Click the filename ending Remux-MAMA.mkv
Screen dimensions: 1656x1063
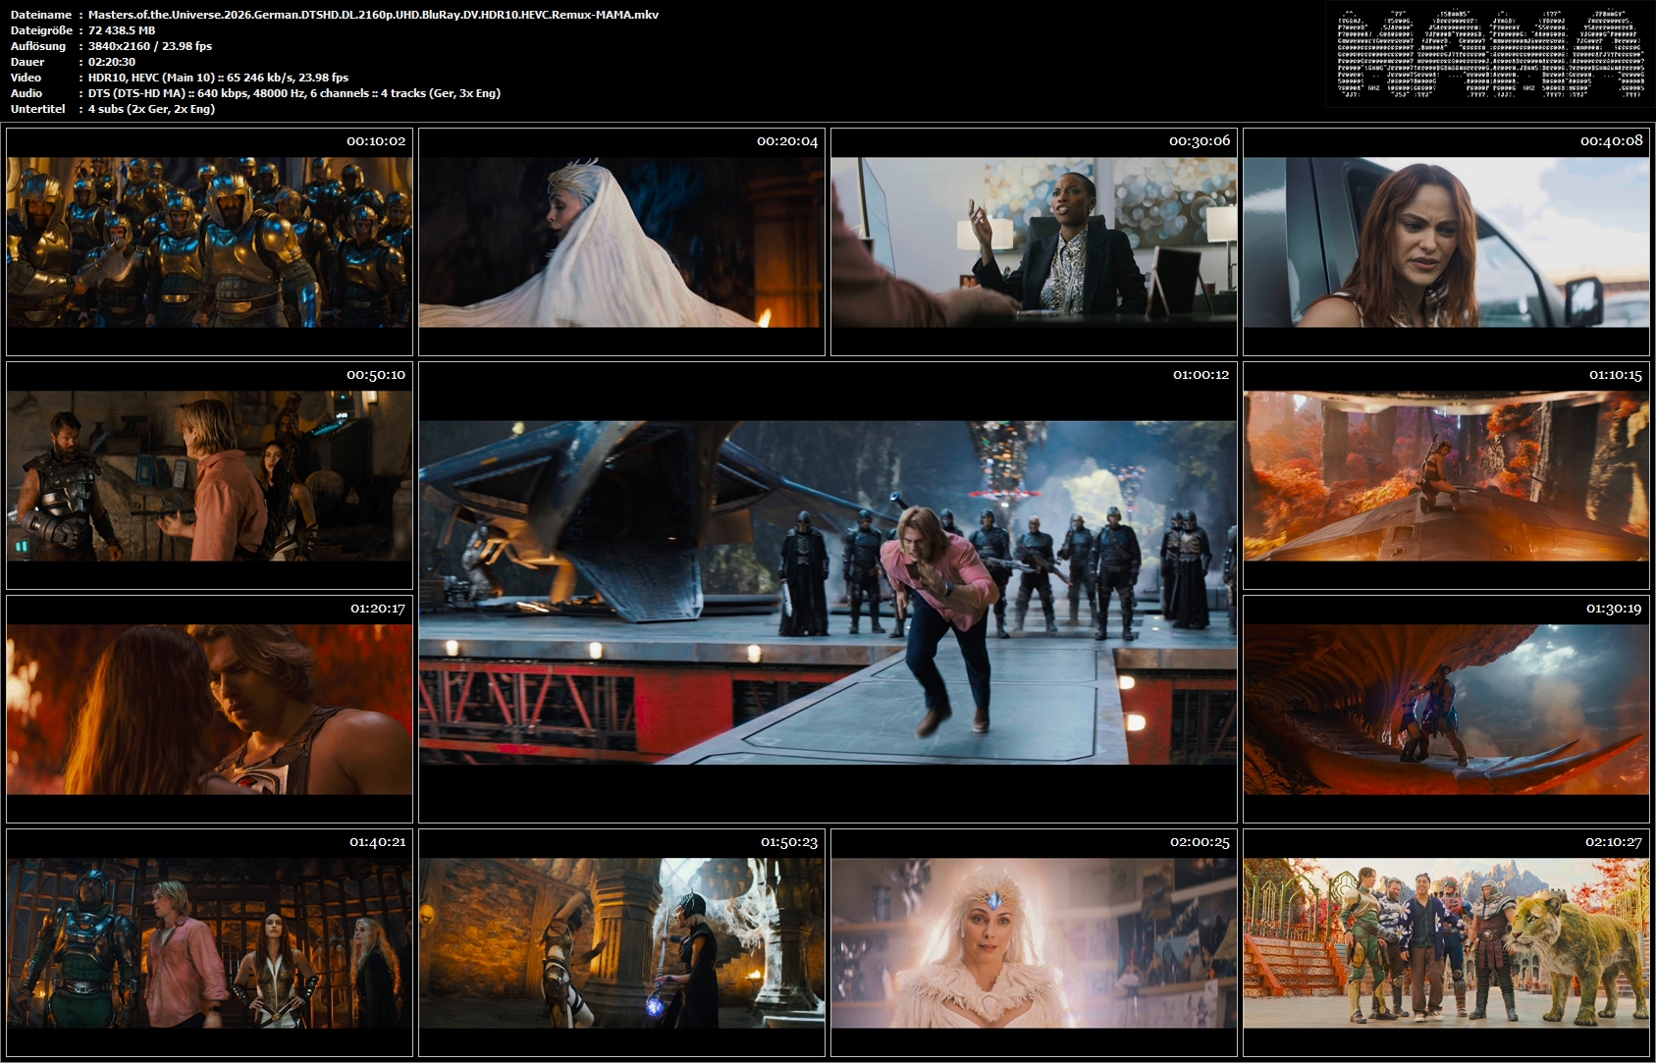(373, 15)
